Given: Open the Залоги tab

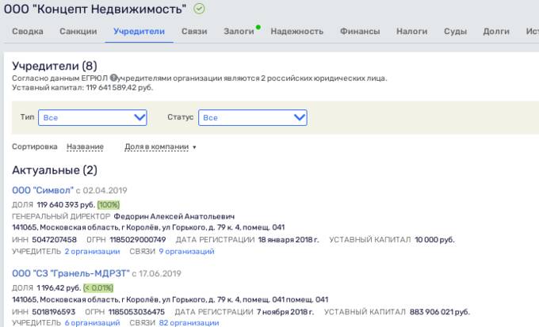Looking at the screenshot, I should tap(239, 31).
